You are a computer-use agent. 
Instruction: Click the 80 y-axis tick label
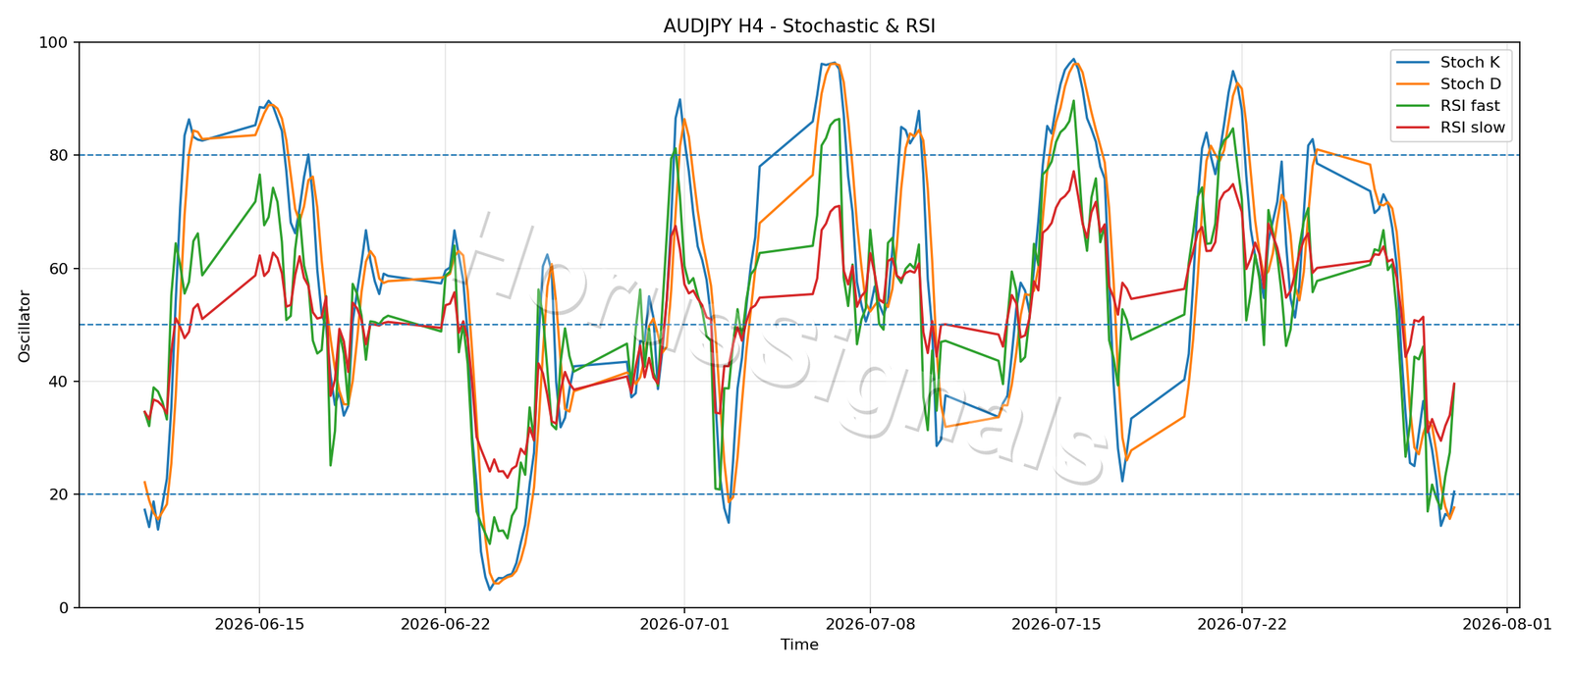[x=60, y=156]
